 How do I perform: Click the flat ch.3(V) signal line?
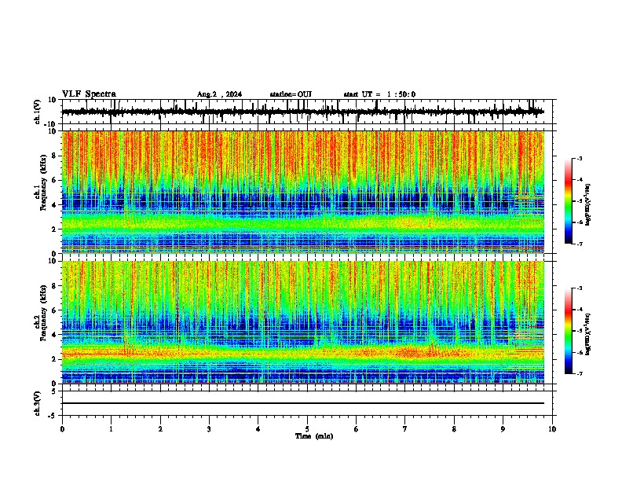(x=303, y=403)
